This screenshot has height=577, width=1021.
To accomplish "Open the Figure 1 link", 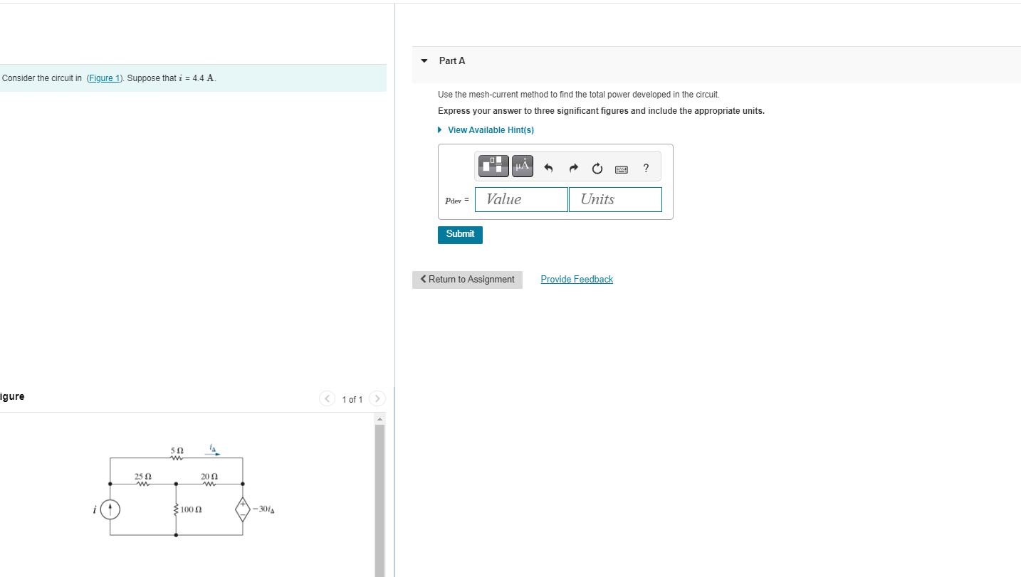I will click(x=104, y=78).
